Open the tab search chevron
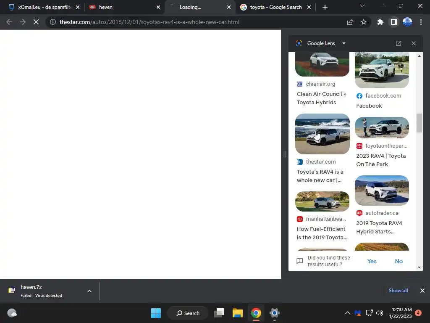 pos(362,6)
